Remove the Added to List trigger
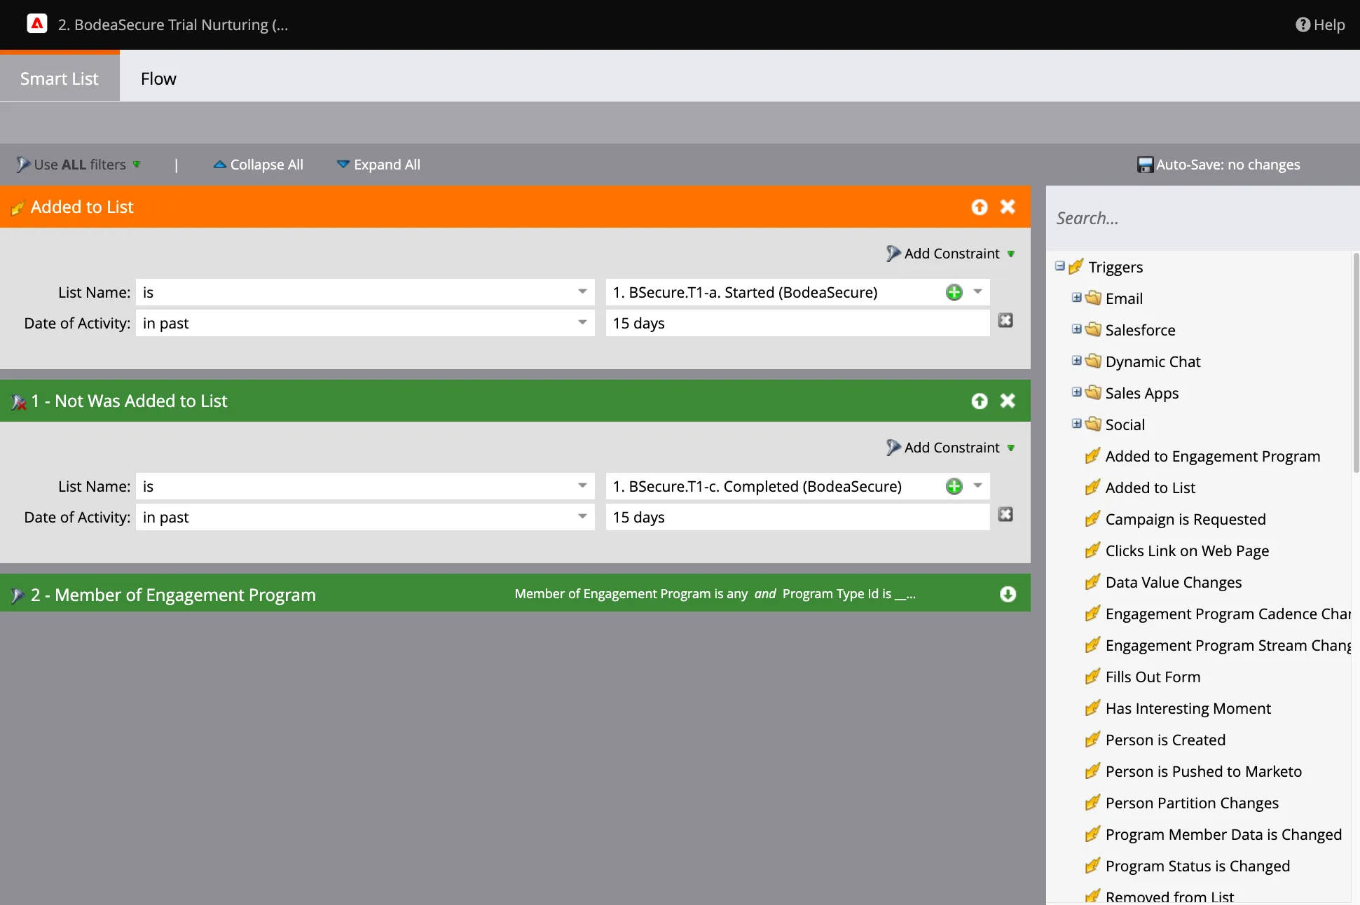The height and width of the screenshot is (905, 1360). coord(1008,207)
